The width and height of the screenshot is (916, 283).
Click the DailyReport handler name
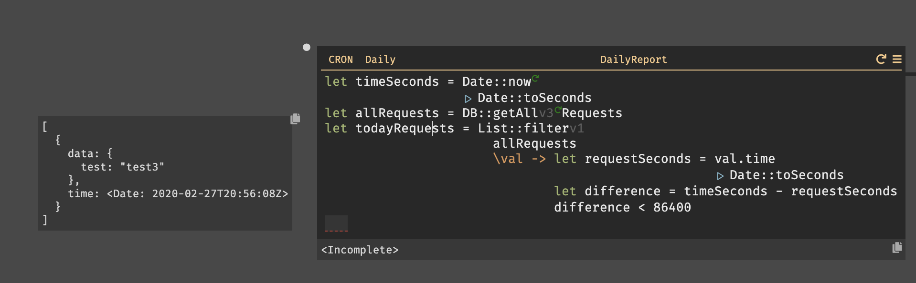633,60
